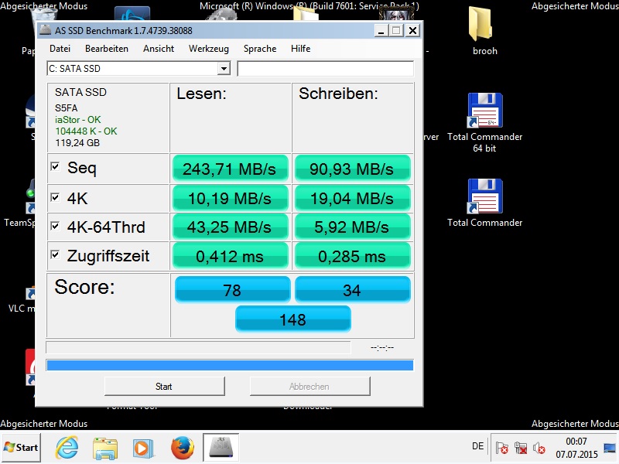Screen dimensions: 619x464
Task: Click the 4K-64Thrd write result 5,92 MB/s
Action: click(x=353, y=227)
